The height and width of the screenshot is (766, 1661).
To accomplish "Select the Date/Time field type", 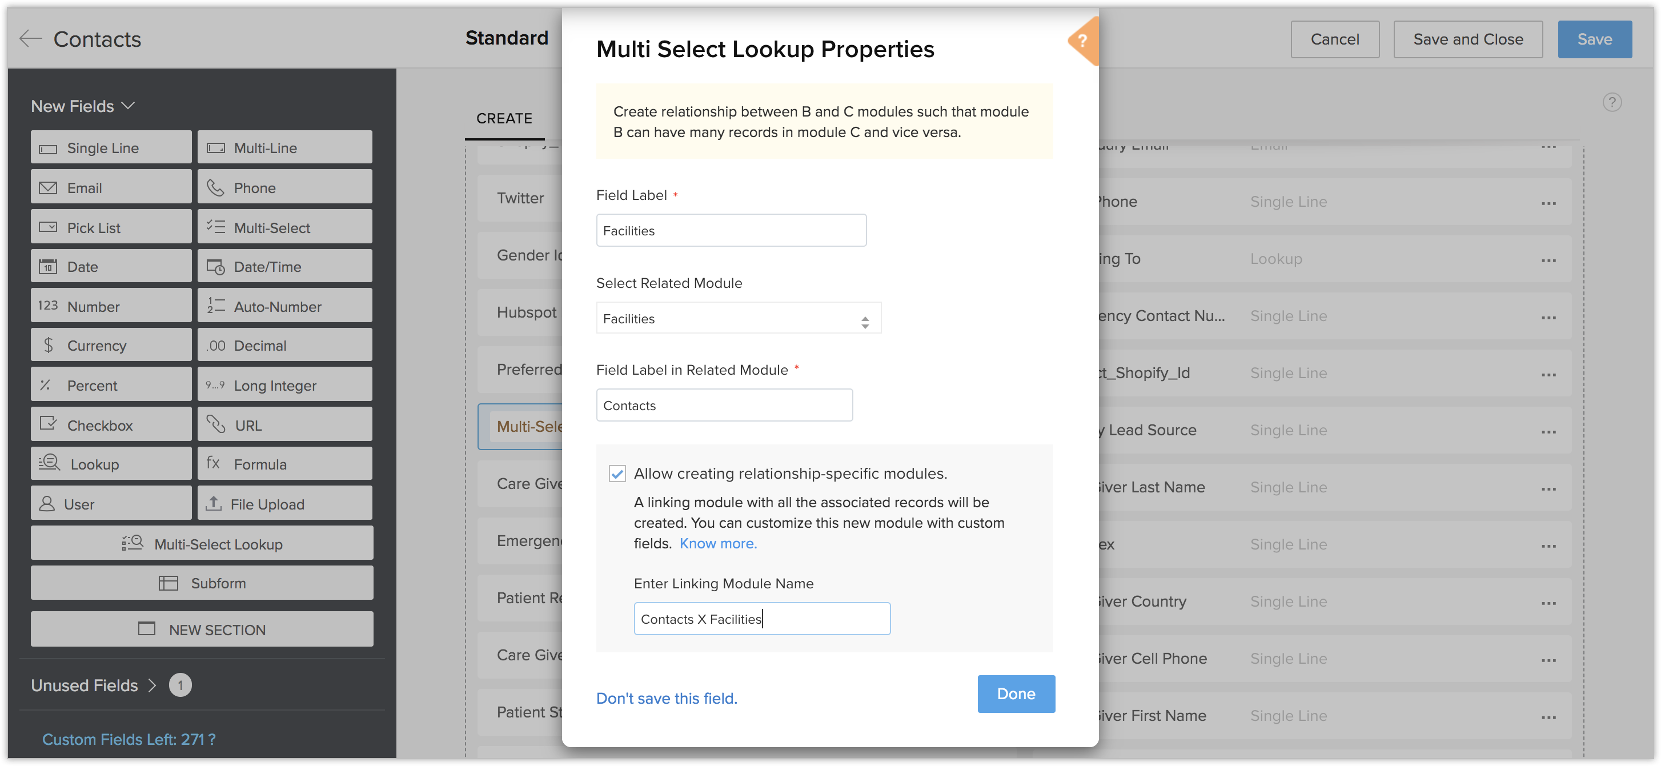I will pyautogui.click(x=284, y=266).
